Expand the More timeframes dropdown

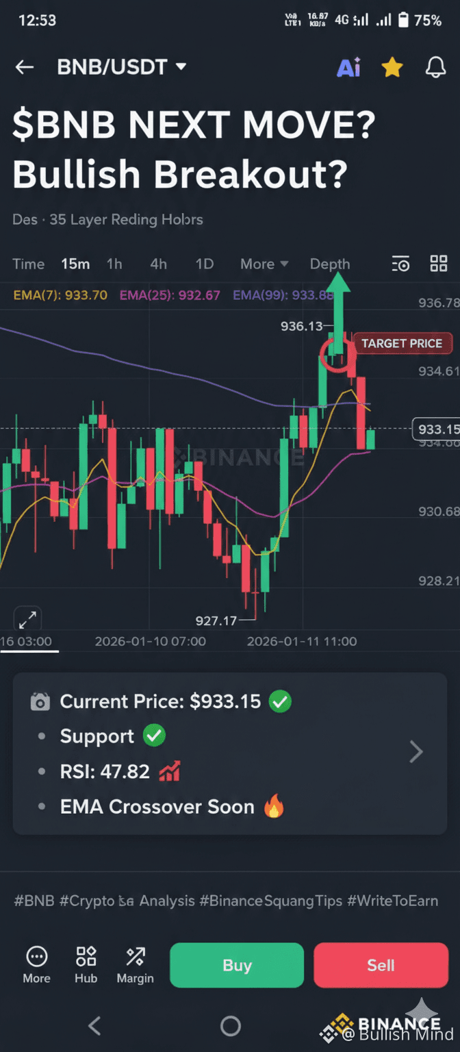pos(264,264)
